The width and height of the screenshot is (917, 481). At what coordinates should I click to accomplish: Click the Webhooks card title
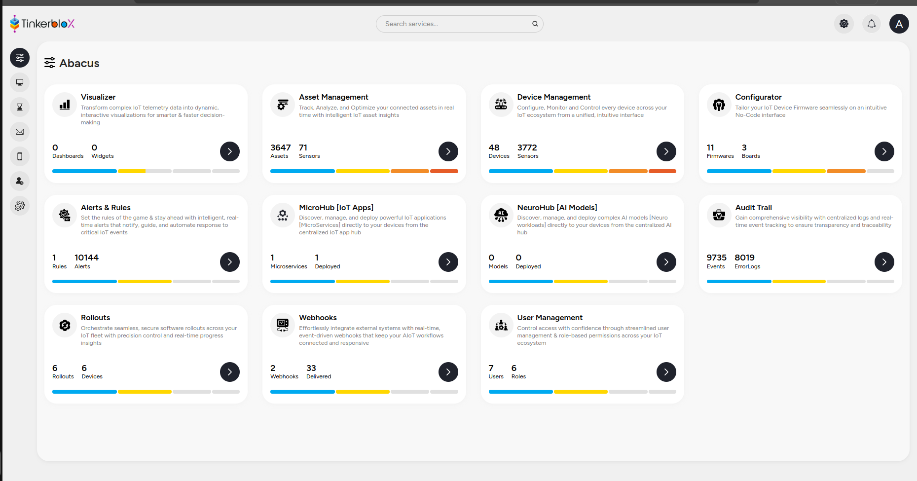tap(318, 318)
